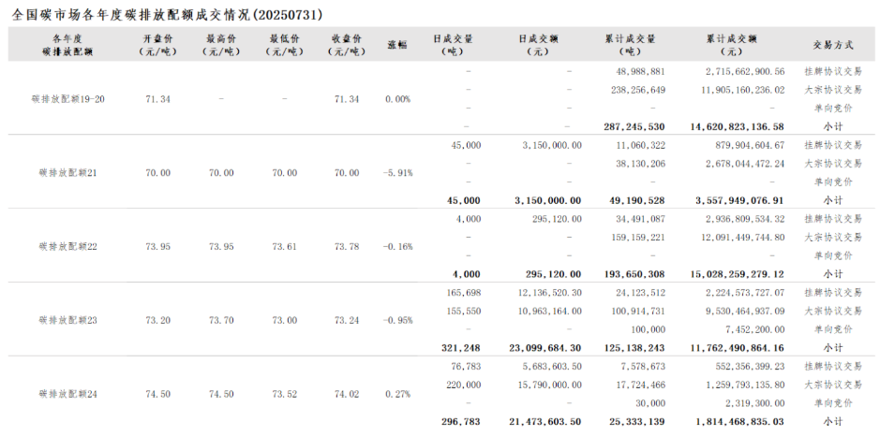Click the 开盘价 column header
Image resolution: width=880 pixels, height=436 pixels.
coord(157,45)
